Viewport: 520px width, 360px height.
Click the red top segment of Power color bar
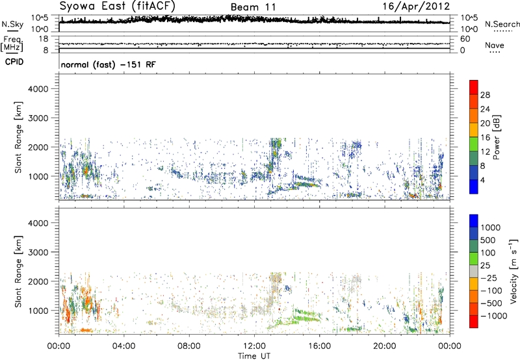click(474, 87)
